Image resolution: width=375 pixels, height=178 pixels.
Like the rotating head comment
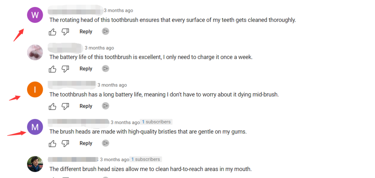(x=52, y=32)
